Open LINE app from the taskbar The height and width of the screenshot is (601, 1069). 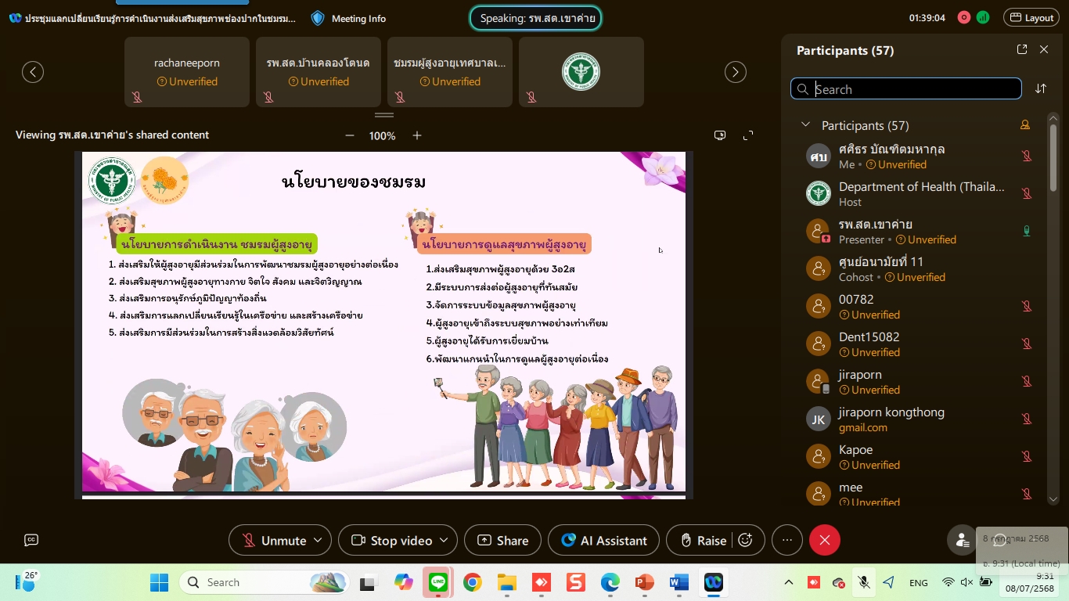coord(438,582)
